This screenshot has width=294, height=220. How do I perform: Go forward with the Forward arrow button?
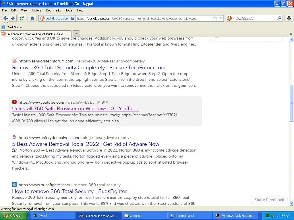point(13,18)
